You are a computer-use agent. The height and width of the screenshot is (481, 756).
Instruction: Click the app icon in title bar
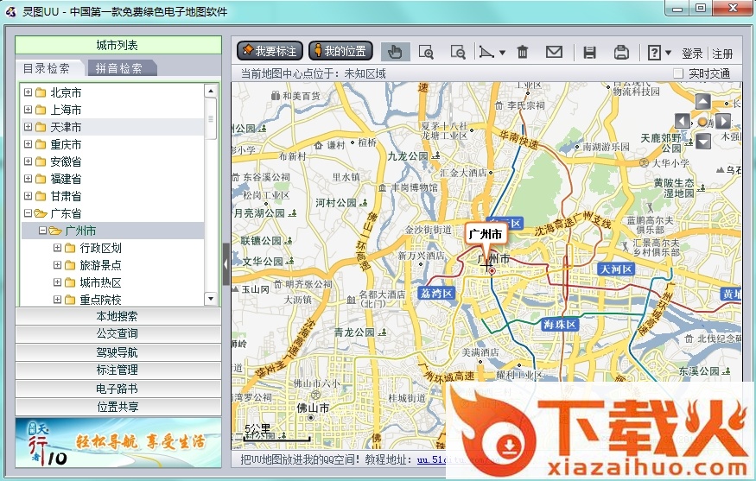click(10, 11)
